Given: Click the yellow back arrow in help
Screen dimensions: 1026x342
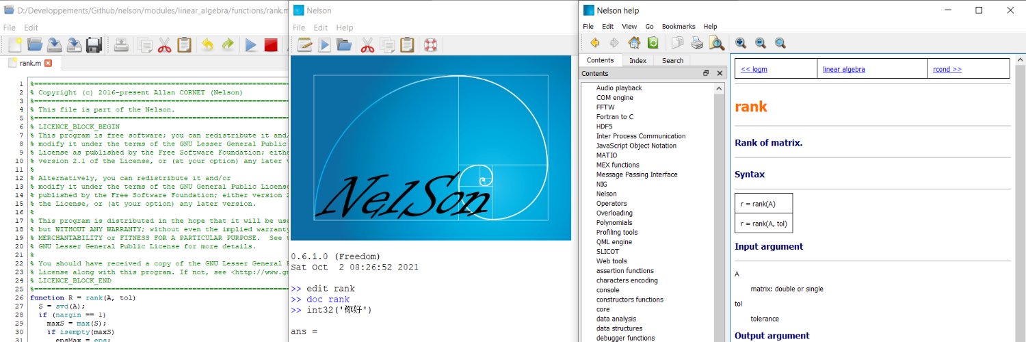Looking at the screenshot, I should [594, 43].
